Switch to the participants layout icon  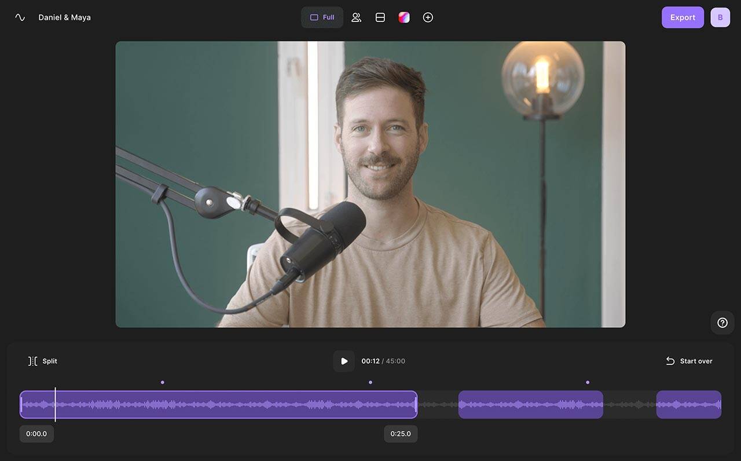click(x=356, y=17)
